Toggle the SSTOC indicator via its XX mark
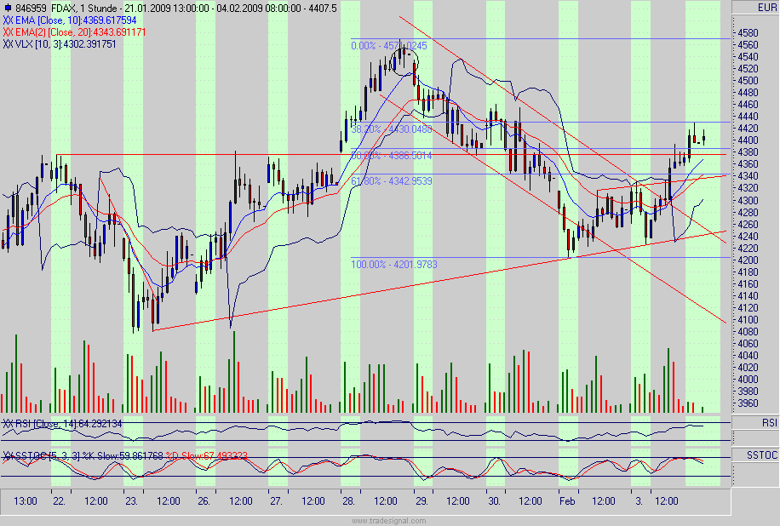The width and height of the screenshot is (780, 526). point(9,454)
